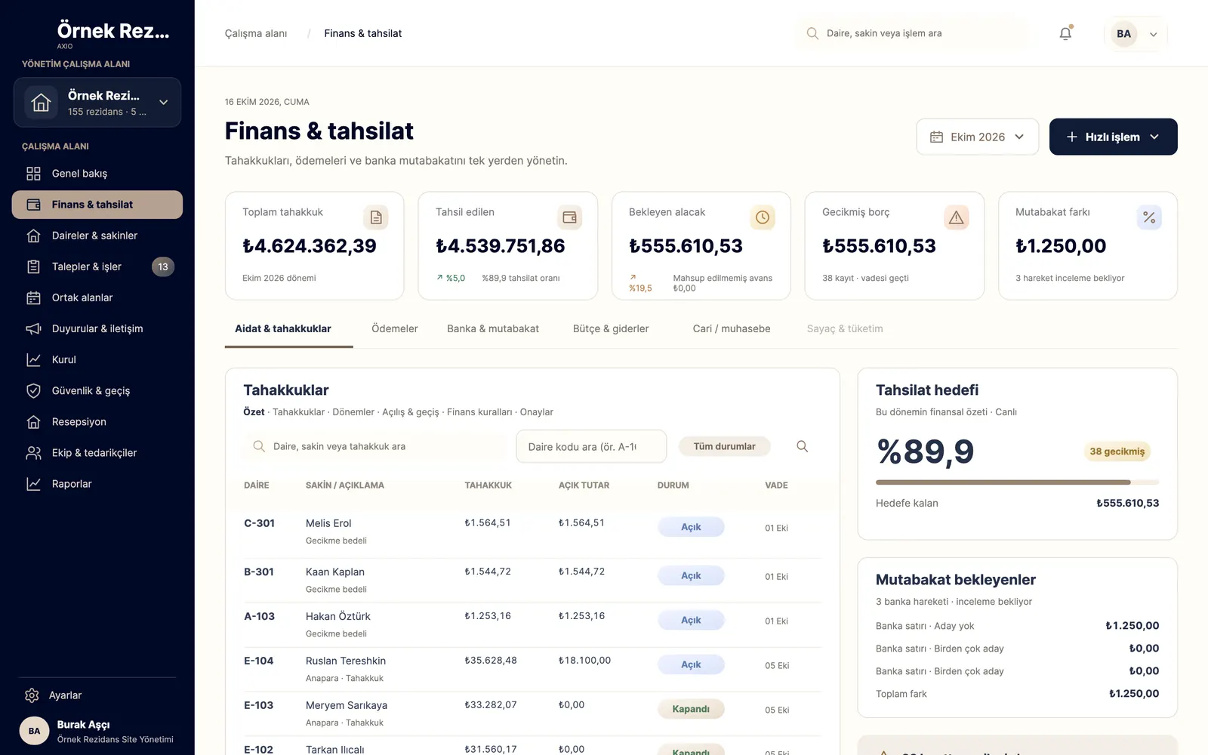Focus the Daire, sakin veya tahakkuk search field
This screenshot has height=755, width=1208.
click(375, 446)
